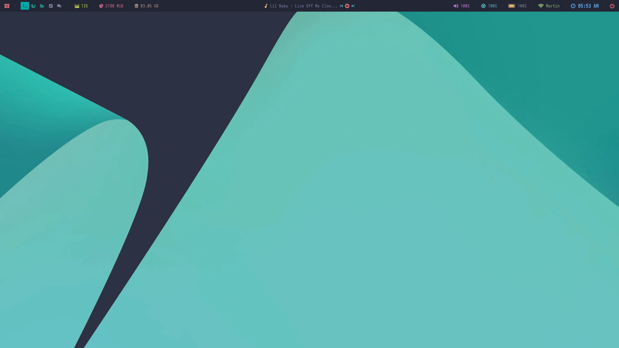The width and height of the screenshot is (619, 348).
Task: Pause the currently playing song
Action: (347, 6)
